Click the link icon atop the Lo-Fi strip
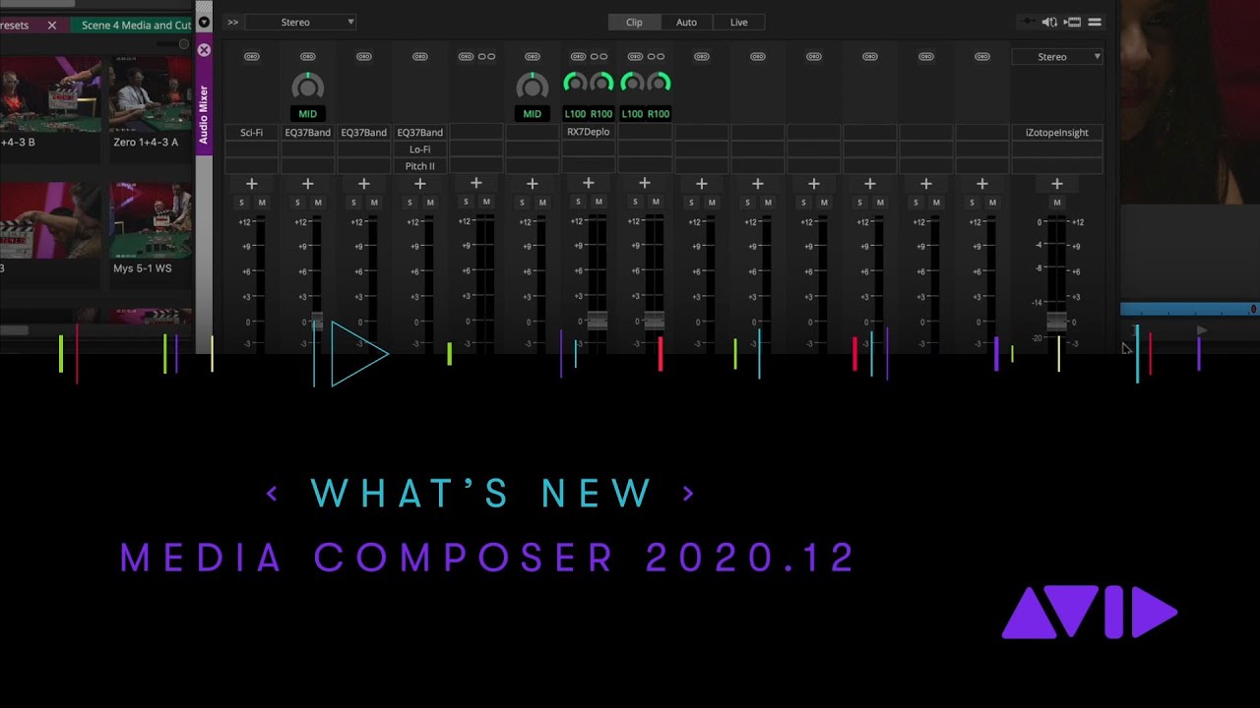 pos(419,57)
